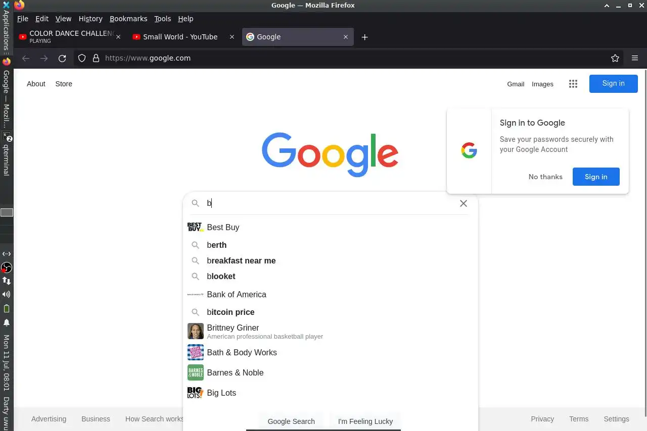Open the Images link
This screenshot has width=647, height=431.
tap(542, 84)
